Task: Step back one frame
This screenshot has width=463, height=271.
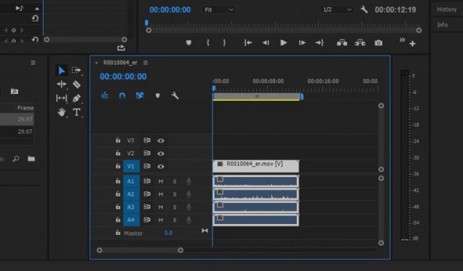Action: coord(266,43)
